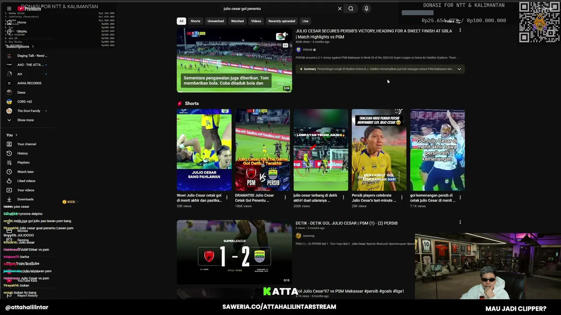Screen dimensions: 561x315
Task: Open 'JULIO CESAR SECURES PERSIB'S VICTORY' video title
Action: point(373,34)
